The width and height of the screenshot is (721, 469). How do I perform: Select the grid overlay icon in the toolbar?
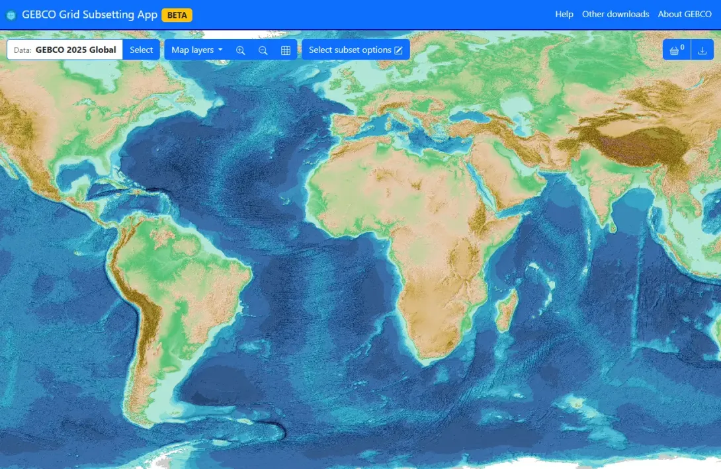285,50
